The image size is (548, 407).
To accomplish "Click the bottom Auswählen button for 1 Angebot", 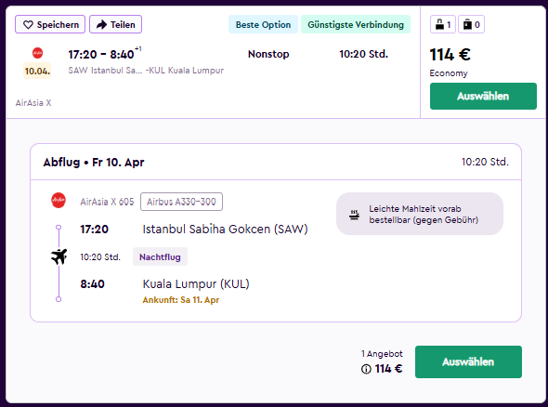I will [x=468, y=361].
